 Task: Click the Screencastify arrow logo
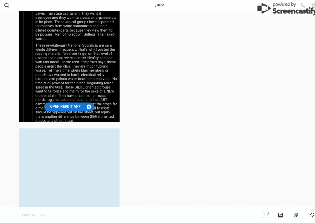tap(264, 9)
